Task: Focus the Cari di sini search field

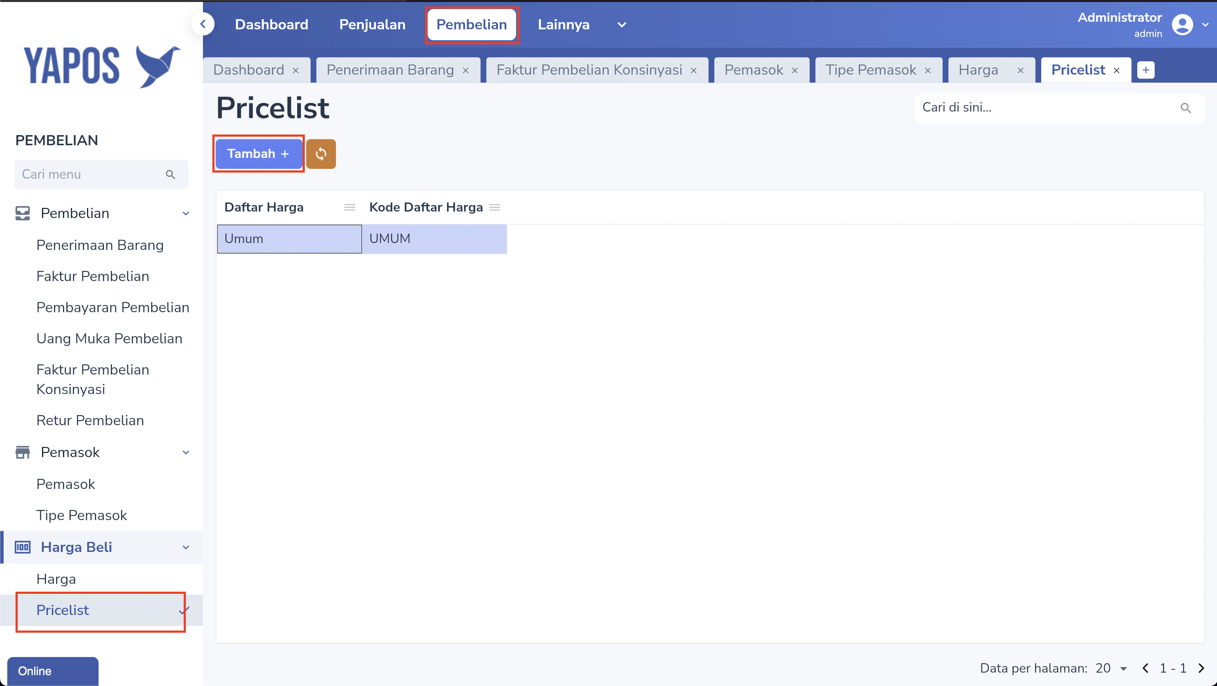Action: pos(1060,108)
